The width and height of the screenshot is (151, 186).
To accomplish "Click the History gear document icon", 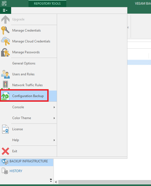I will [x=5, y=171].
